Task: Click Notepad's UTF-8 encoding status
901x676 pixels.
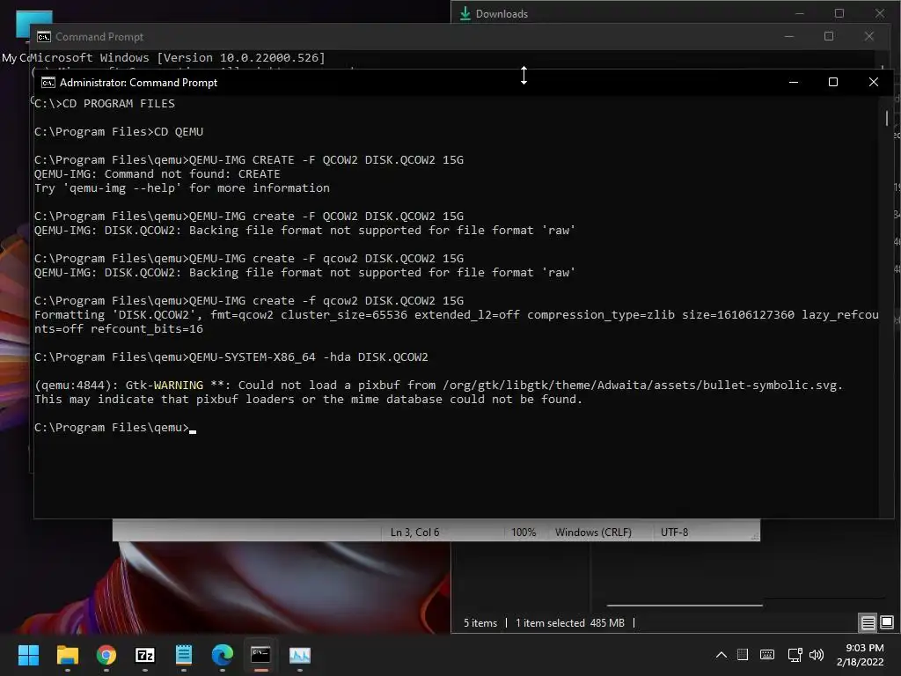Action: [x=674, y=533]
